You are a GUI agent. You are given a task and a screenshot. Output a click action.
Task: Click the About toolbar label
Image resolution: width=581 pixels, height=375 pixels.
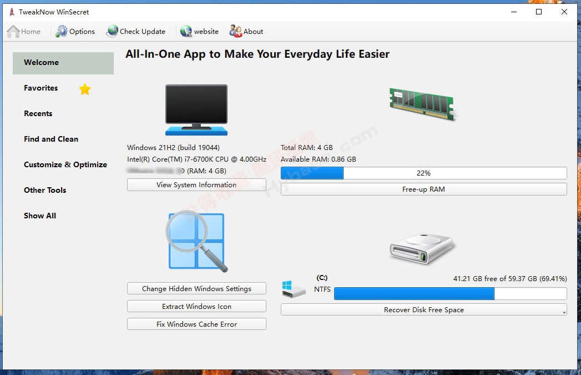point(253,32)
